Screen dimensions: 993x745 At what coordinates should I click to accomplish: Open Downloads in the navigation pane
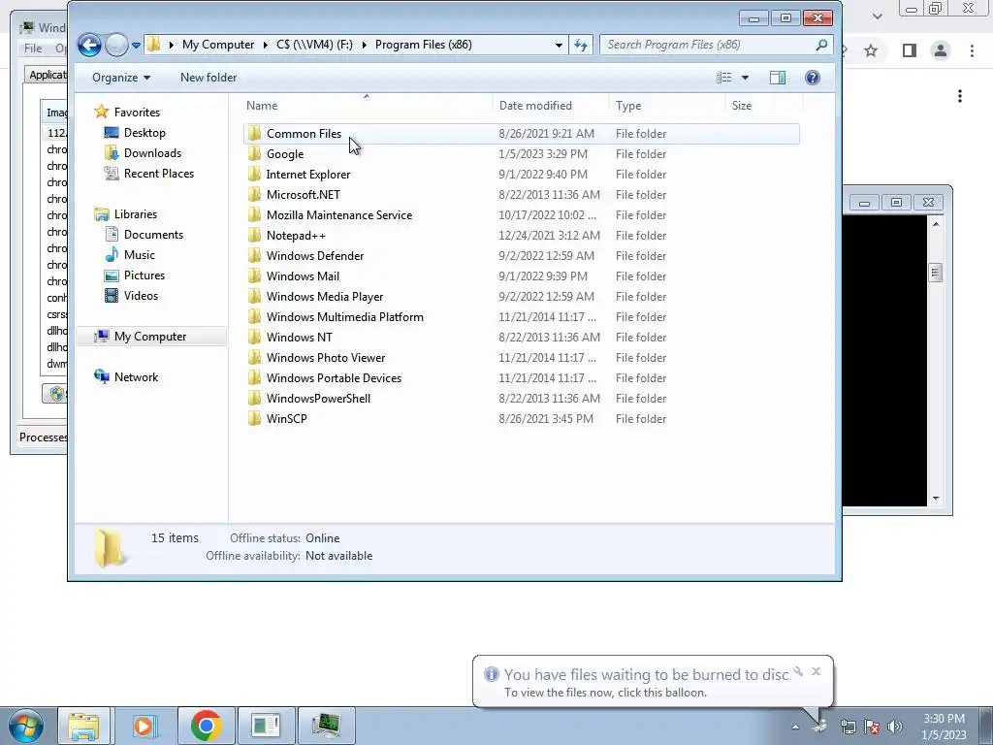tap(152, 152)
